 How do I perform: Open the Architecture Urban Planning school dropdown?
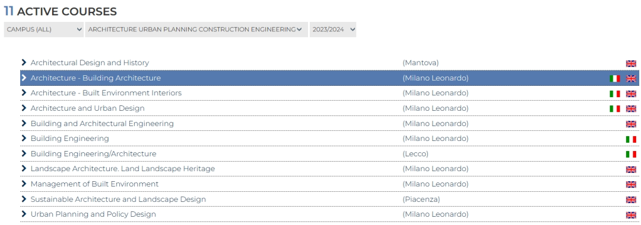[196, 30]
